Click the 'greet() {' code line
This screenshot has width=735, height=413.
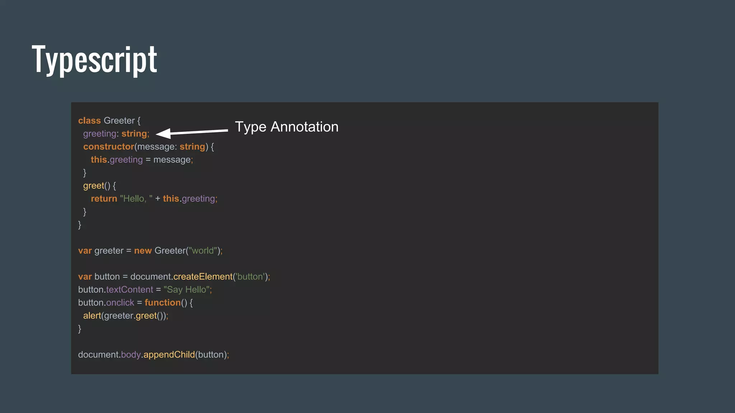[99, 186]
